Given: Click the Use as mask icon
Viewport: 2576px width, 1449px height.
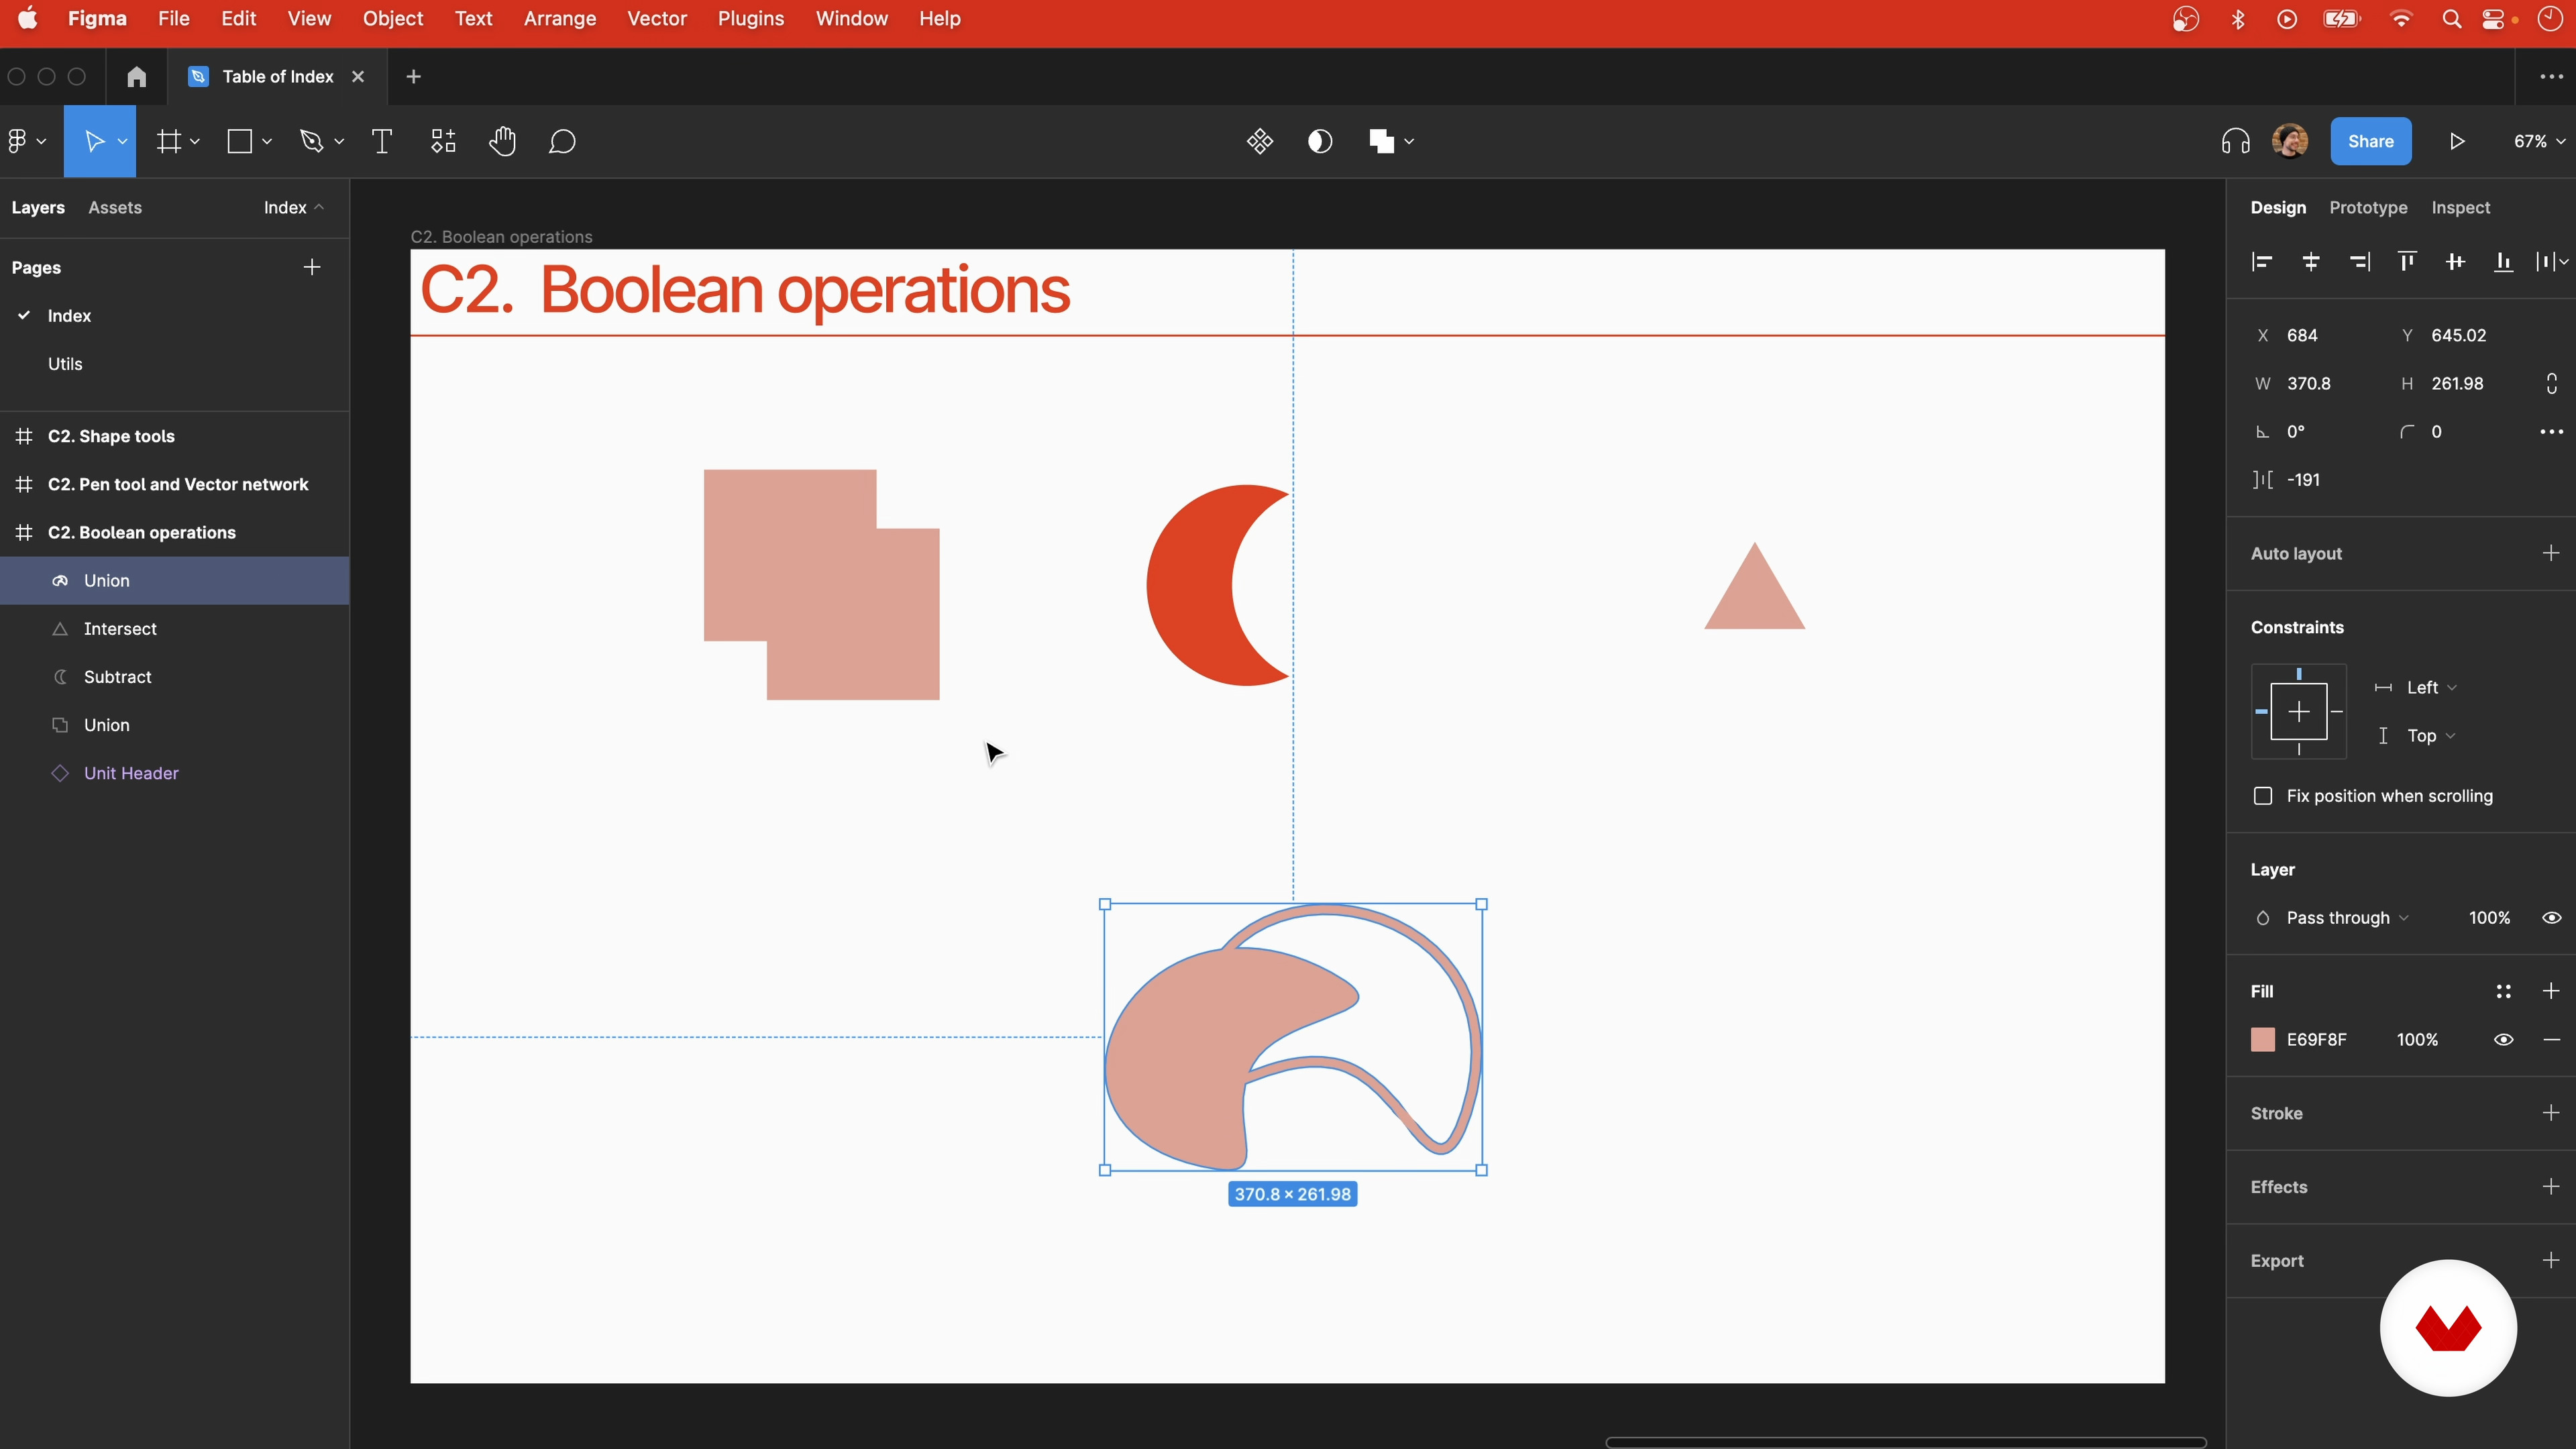Looking at the screenshot, I should pos(1320,141).
